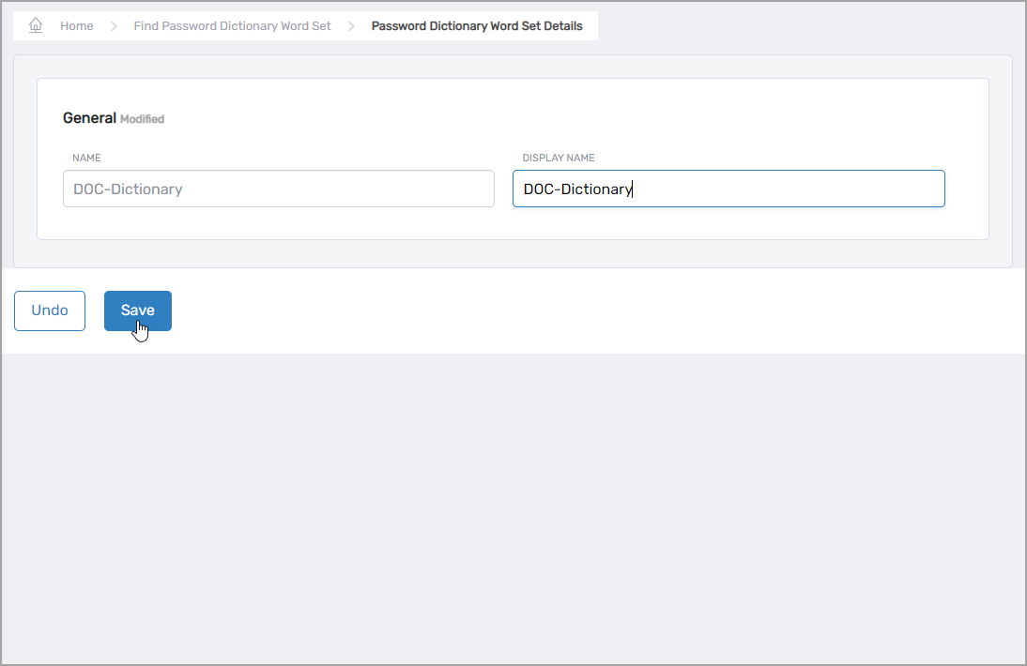The image size is (1027, 666).
Task: Click the DISPLAY NAME field label
Action: pos(559,158)
